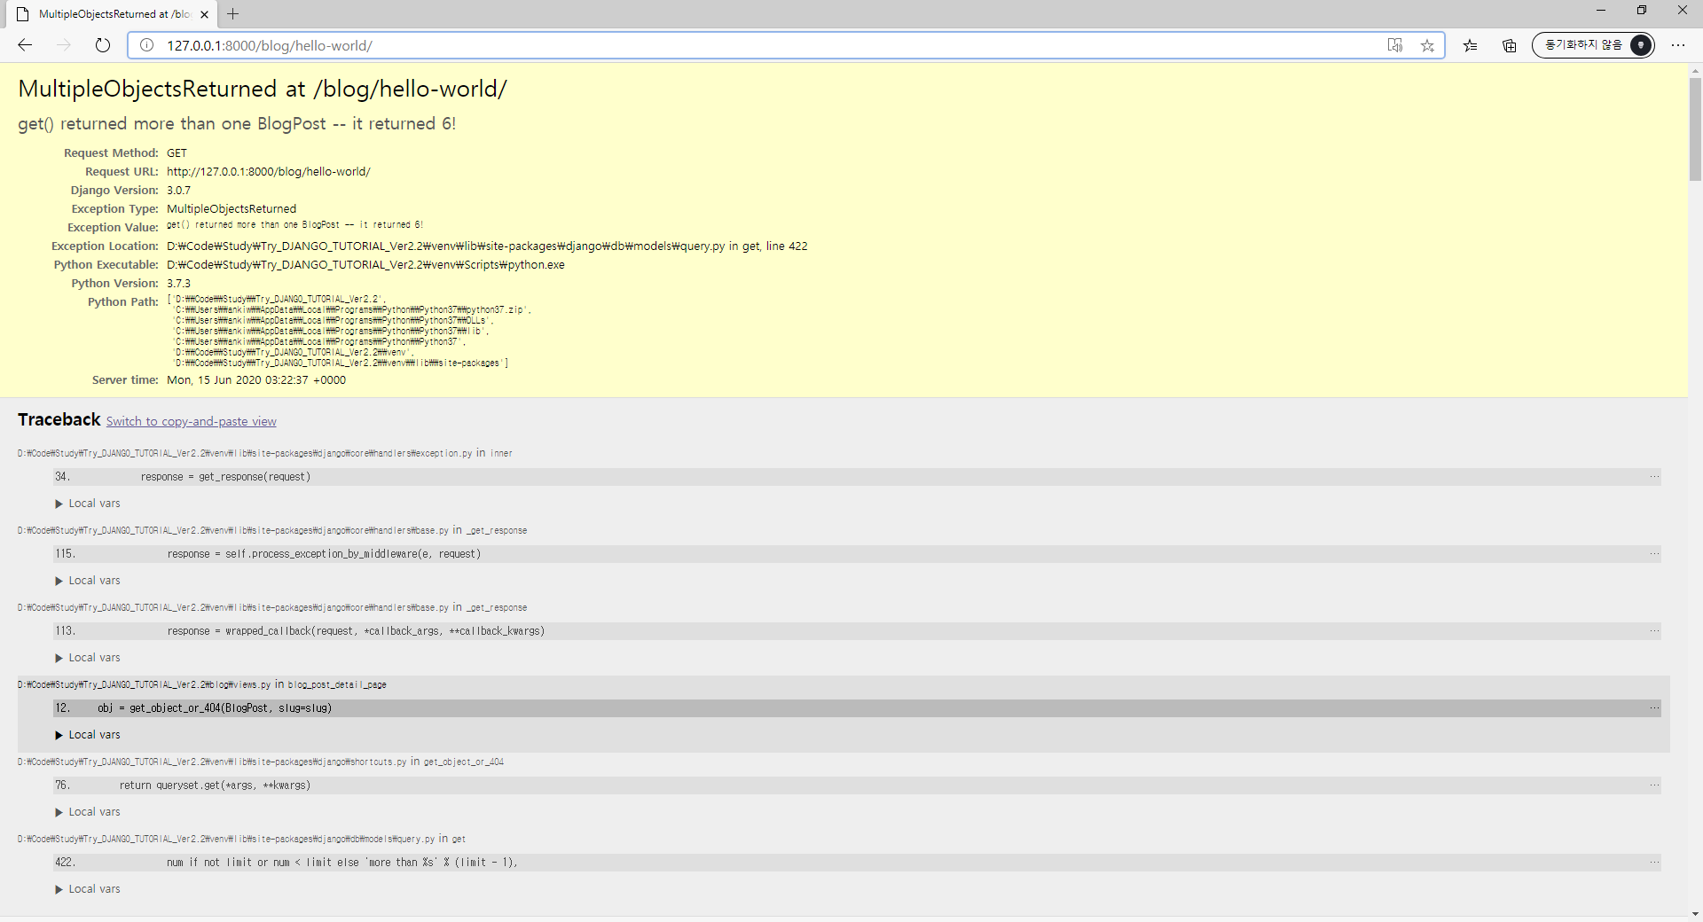The height and width of the screenshot is (922, 1703).
Task: Click Django Version value 3.0.7
Action: point(178,191)
